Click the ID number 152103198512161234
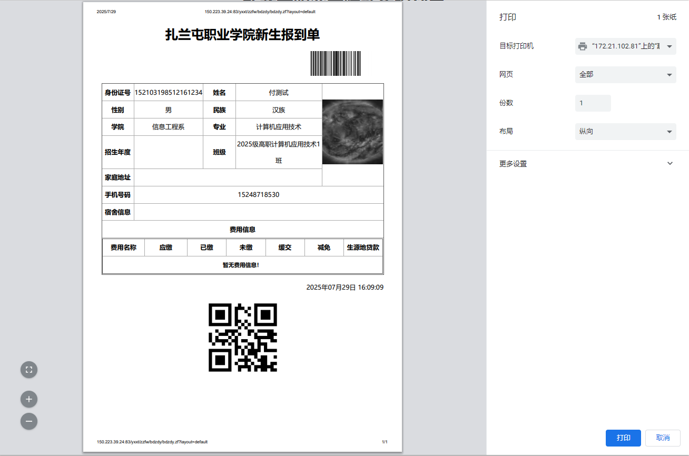This screenshot has height=456, width=689. tap(169, 93)
